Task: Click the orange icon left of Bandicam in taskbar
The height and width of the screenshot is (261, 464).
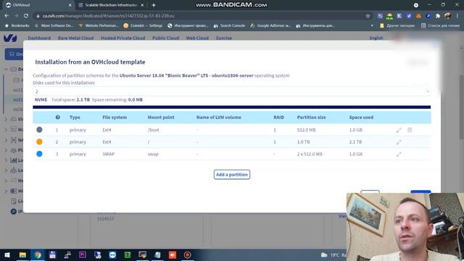Action: 173,254
